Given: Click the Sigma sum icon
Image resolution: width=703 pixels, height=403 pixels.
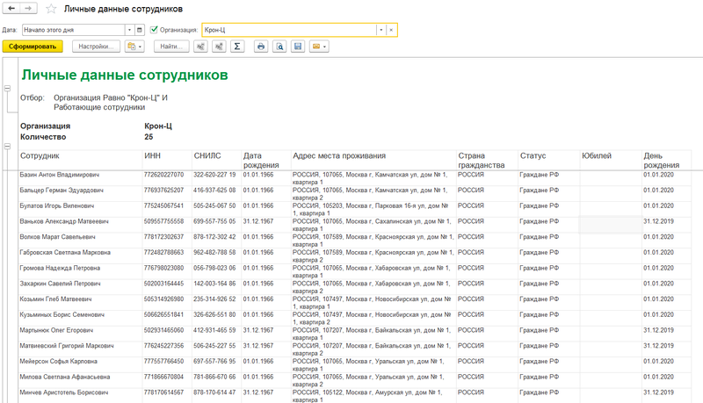Looking at the screenshot, I should [x=237, y=47].
